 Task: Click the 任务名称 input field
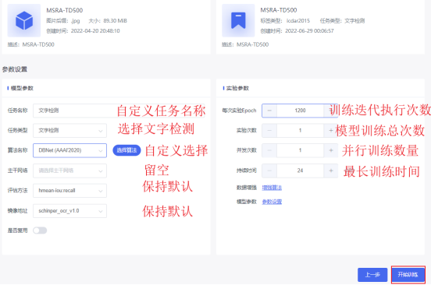click(x=119, y=111)
